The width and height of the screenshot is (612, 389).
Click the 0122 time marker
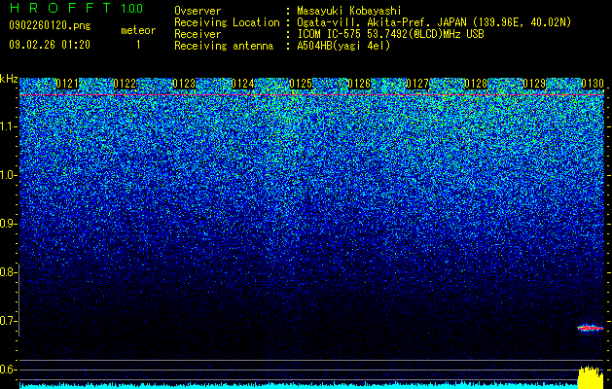(x=126, y=84)
